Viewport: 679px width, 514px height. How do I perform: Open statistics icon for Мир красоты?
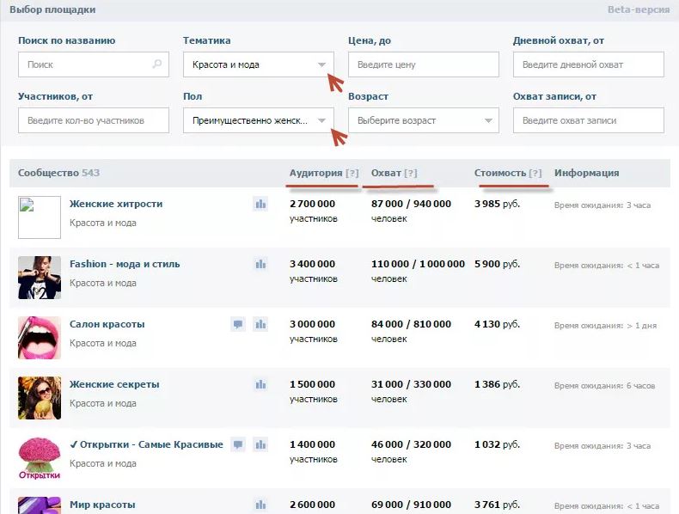tap(260, 505)
